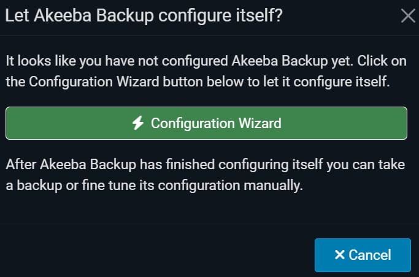This screenshot has width=419, height=277.
Task: Click the white cross glyph left of Cancel
Action: [x=340, y=254]
